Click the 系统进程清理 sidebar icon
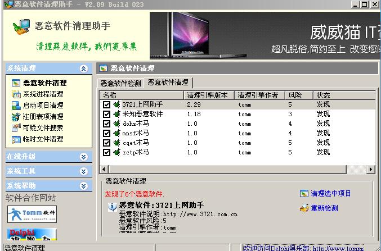381x251 pixels. 16,94
